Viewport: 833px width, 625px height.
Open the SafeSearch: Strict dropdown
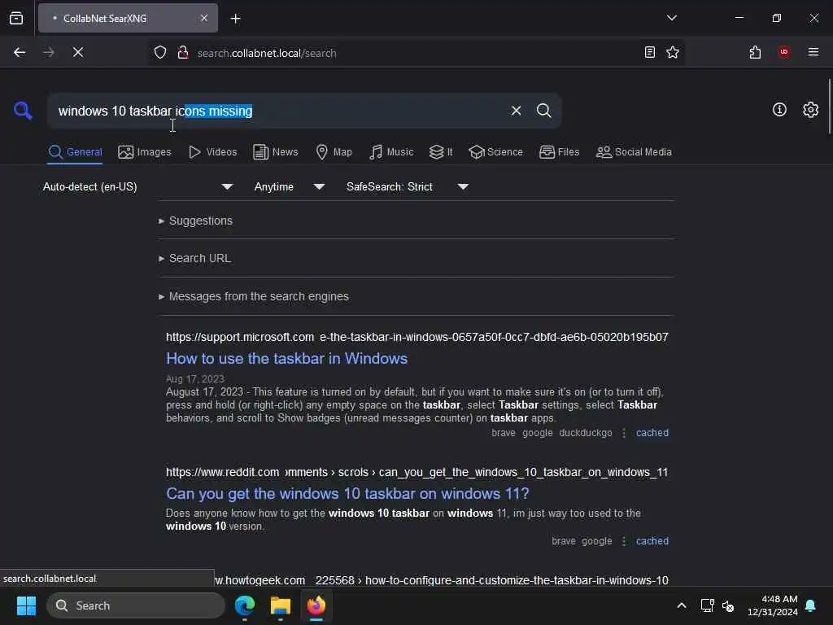tap(408, 186)
